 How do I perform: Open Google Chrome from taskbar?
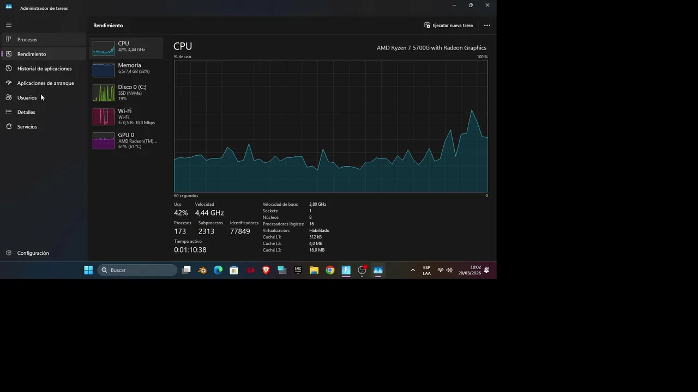click(x=330, y=270)
